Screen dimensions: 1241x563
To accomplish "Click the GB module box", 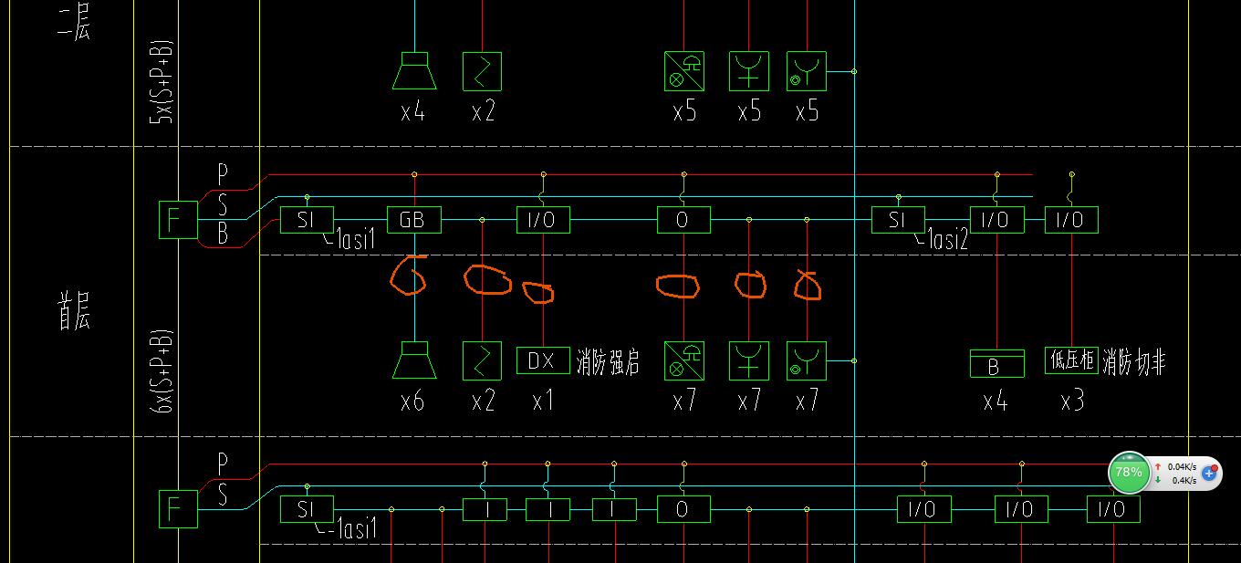I will (x=414, y=220).
